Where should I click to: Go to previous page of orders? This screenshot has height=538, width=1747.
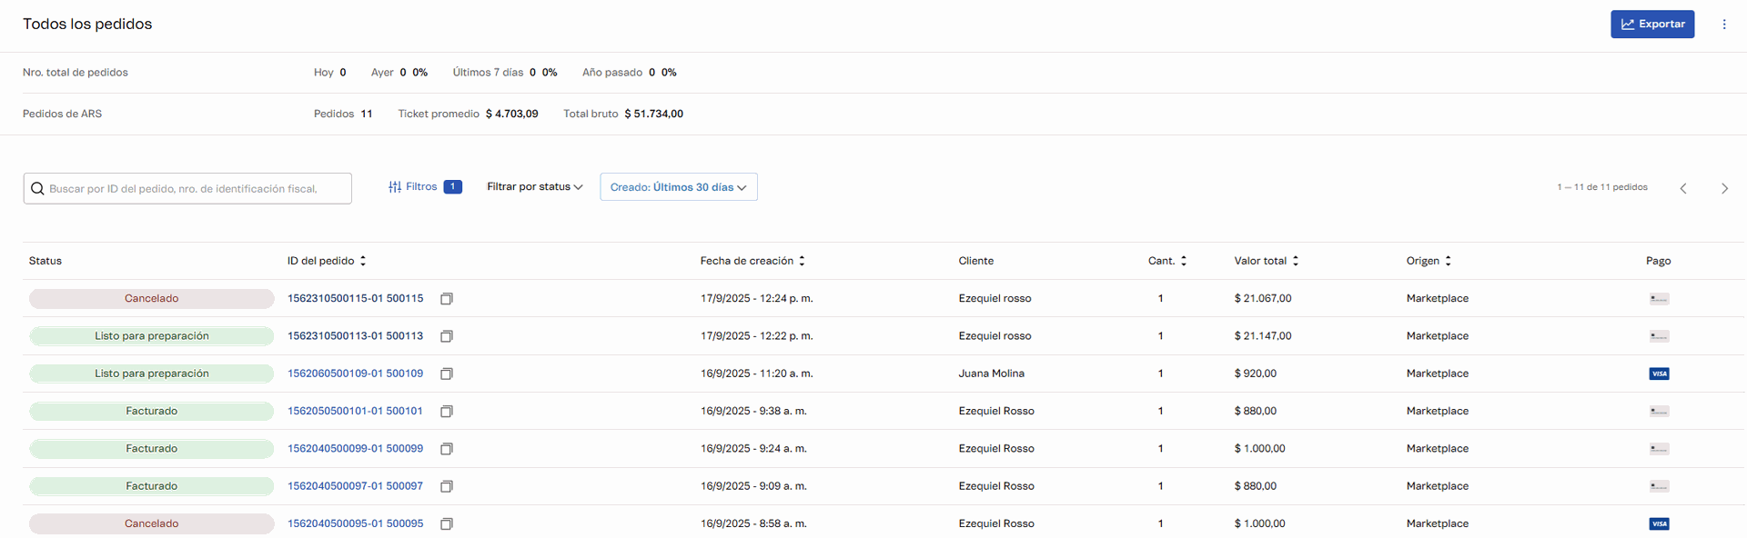pyautogui.click(x=1682, y=188)
